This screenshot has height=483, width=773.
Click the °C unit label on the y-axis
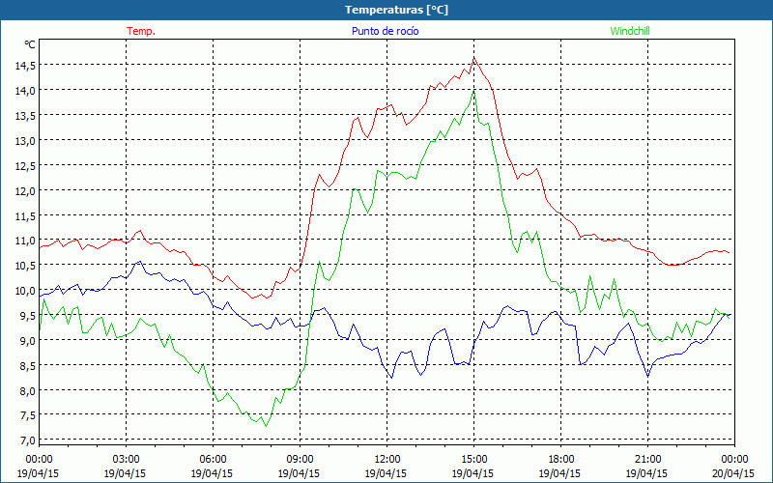[30, 44]
